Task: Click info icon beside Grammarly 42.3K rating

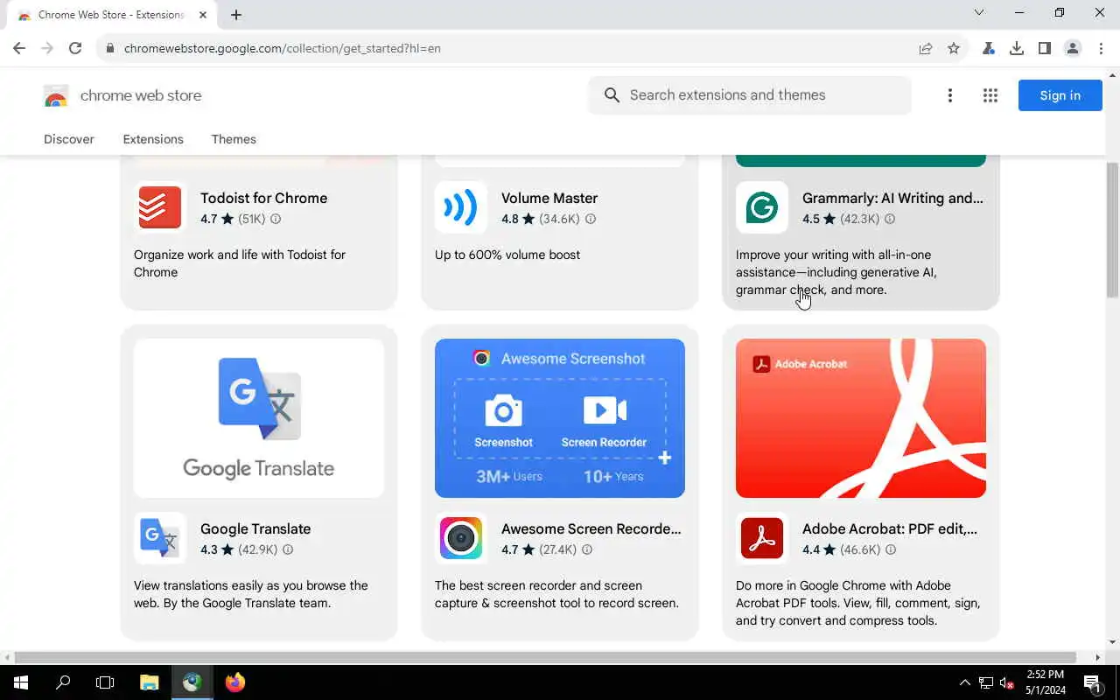Action: [890, 219]
